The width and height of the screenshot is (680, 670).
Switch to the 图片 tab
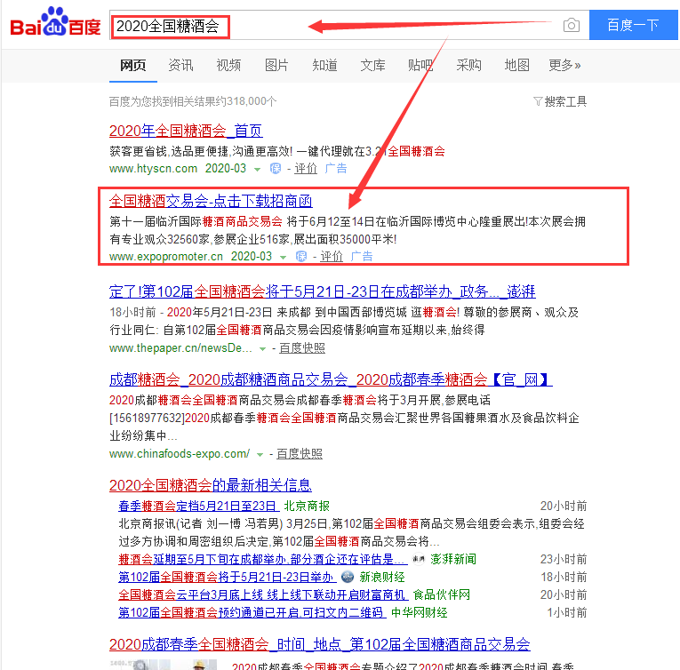pyautogui.click(x=276, y=65)
